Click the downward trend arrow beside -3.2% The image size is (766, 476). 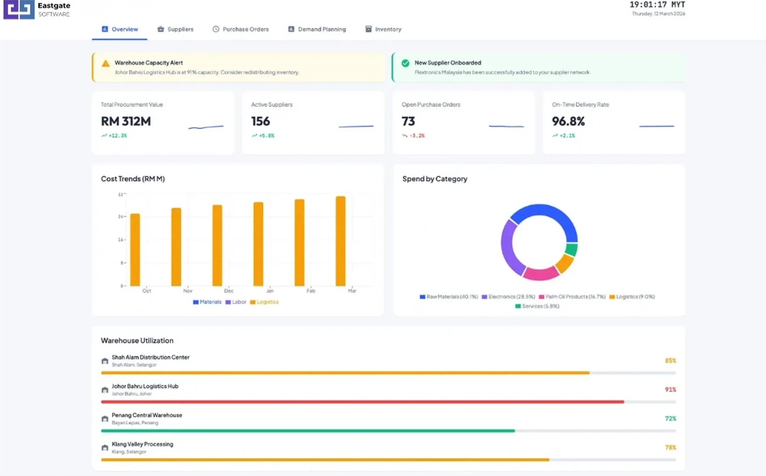click(405, 136)
